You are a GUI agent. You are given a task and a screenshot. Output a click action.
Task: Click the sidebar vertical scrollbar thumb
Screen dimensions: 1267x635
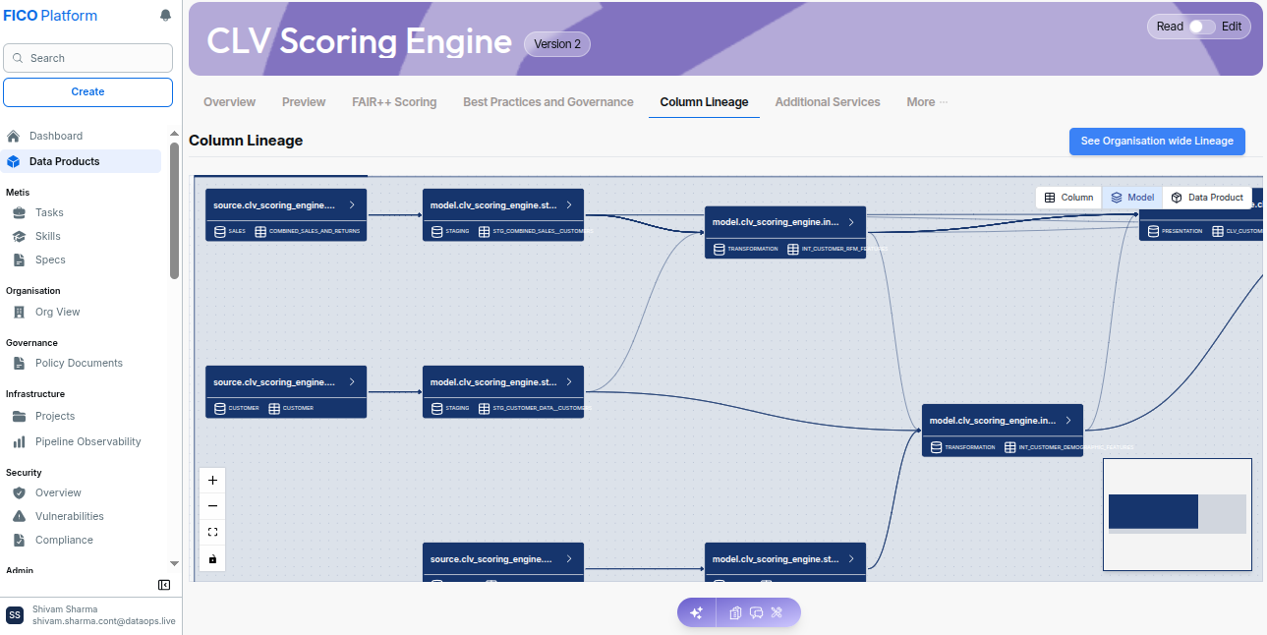click(x=174, y=210)
